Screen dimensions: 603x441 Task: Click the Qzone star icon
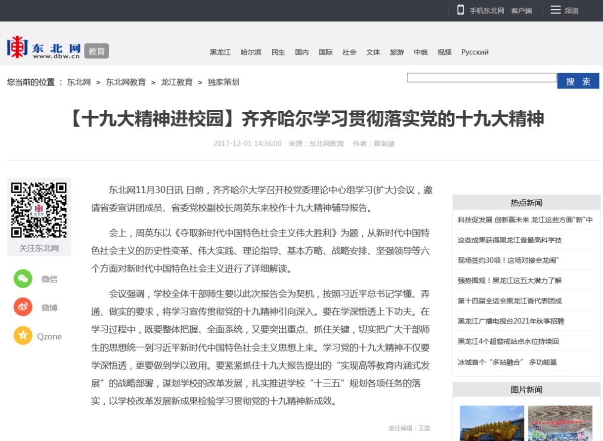point(23,336)
